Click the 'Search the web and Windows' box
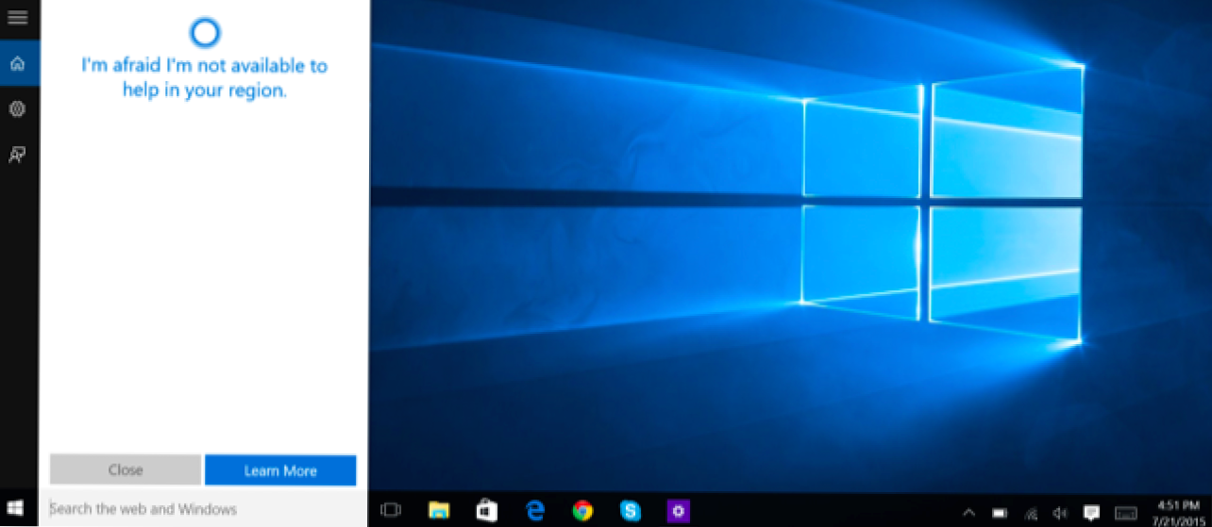The image size is (1212, 527). pyautogui.click(x=204, y=509)
